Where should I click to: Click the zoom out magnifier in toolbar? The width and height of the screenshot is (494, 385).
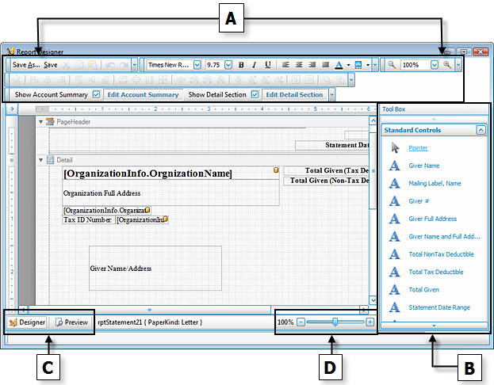tap(392, 64)
